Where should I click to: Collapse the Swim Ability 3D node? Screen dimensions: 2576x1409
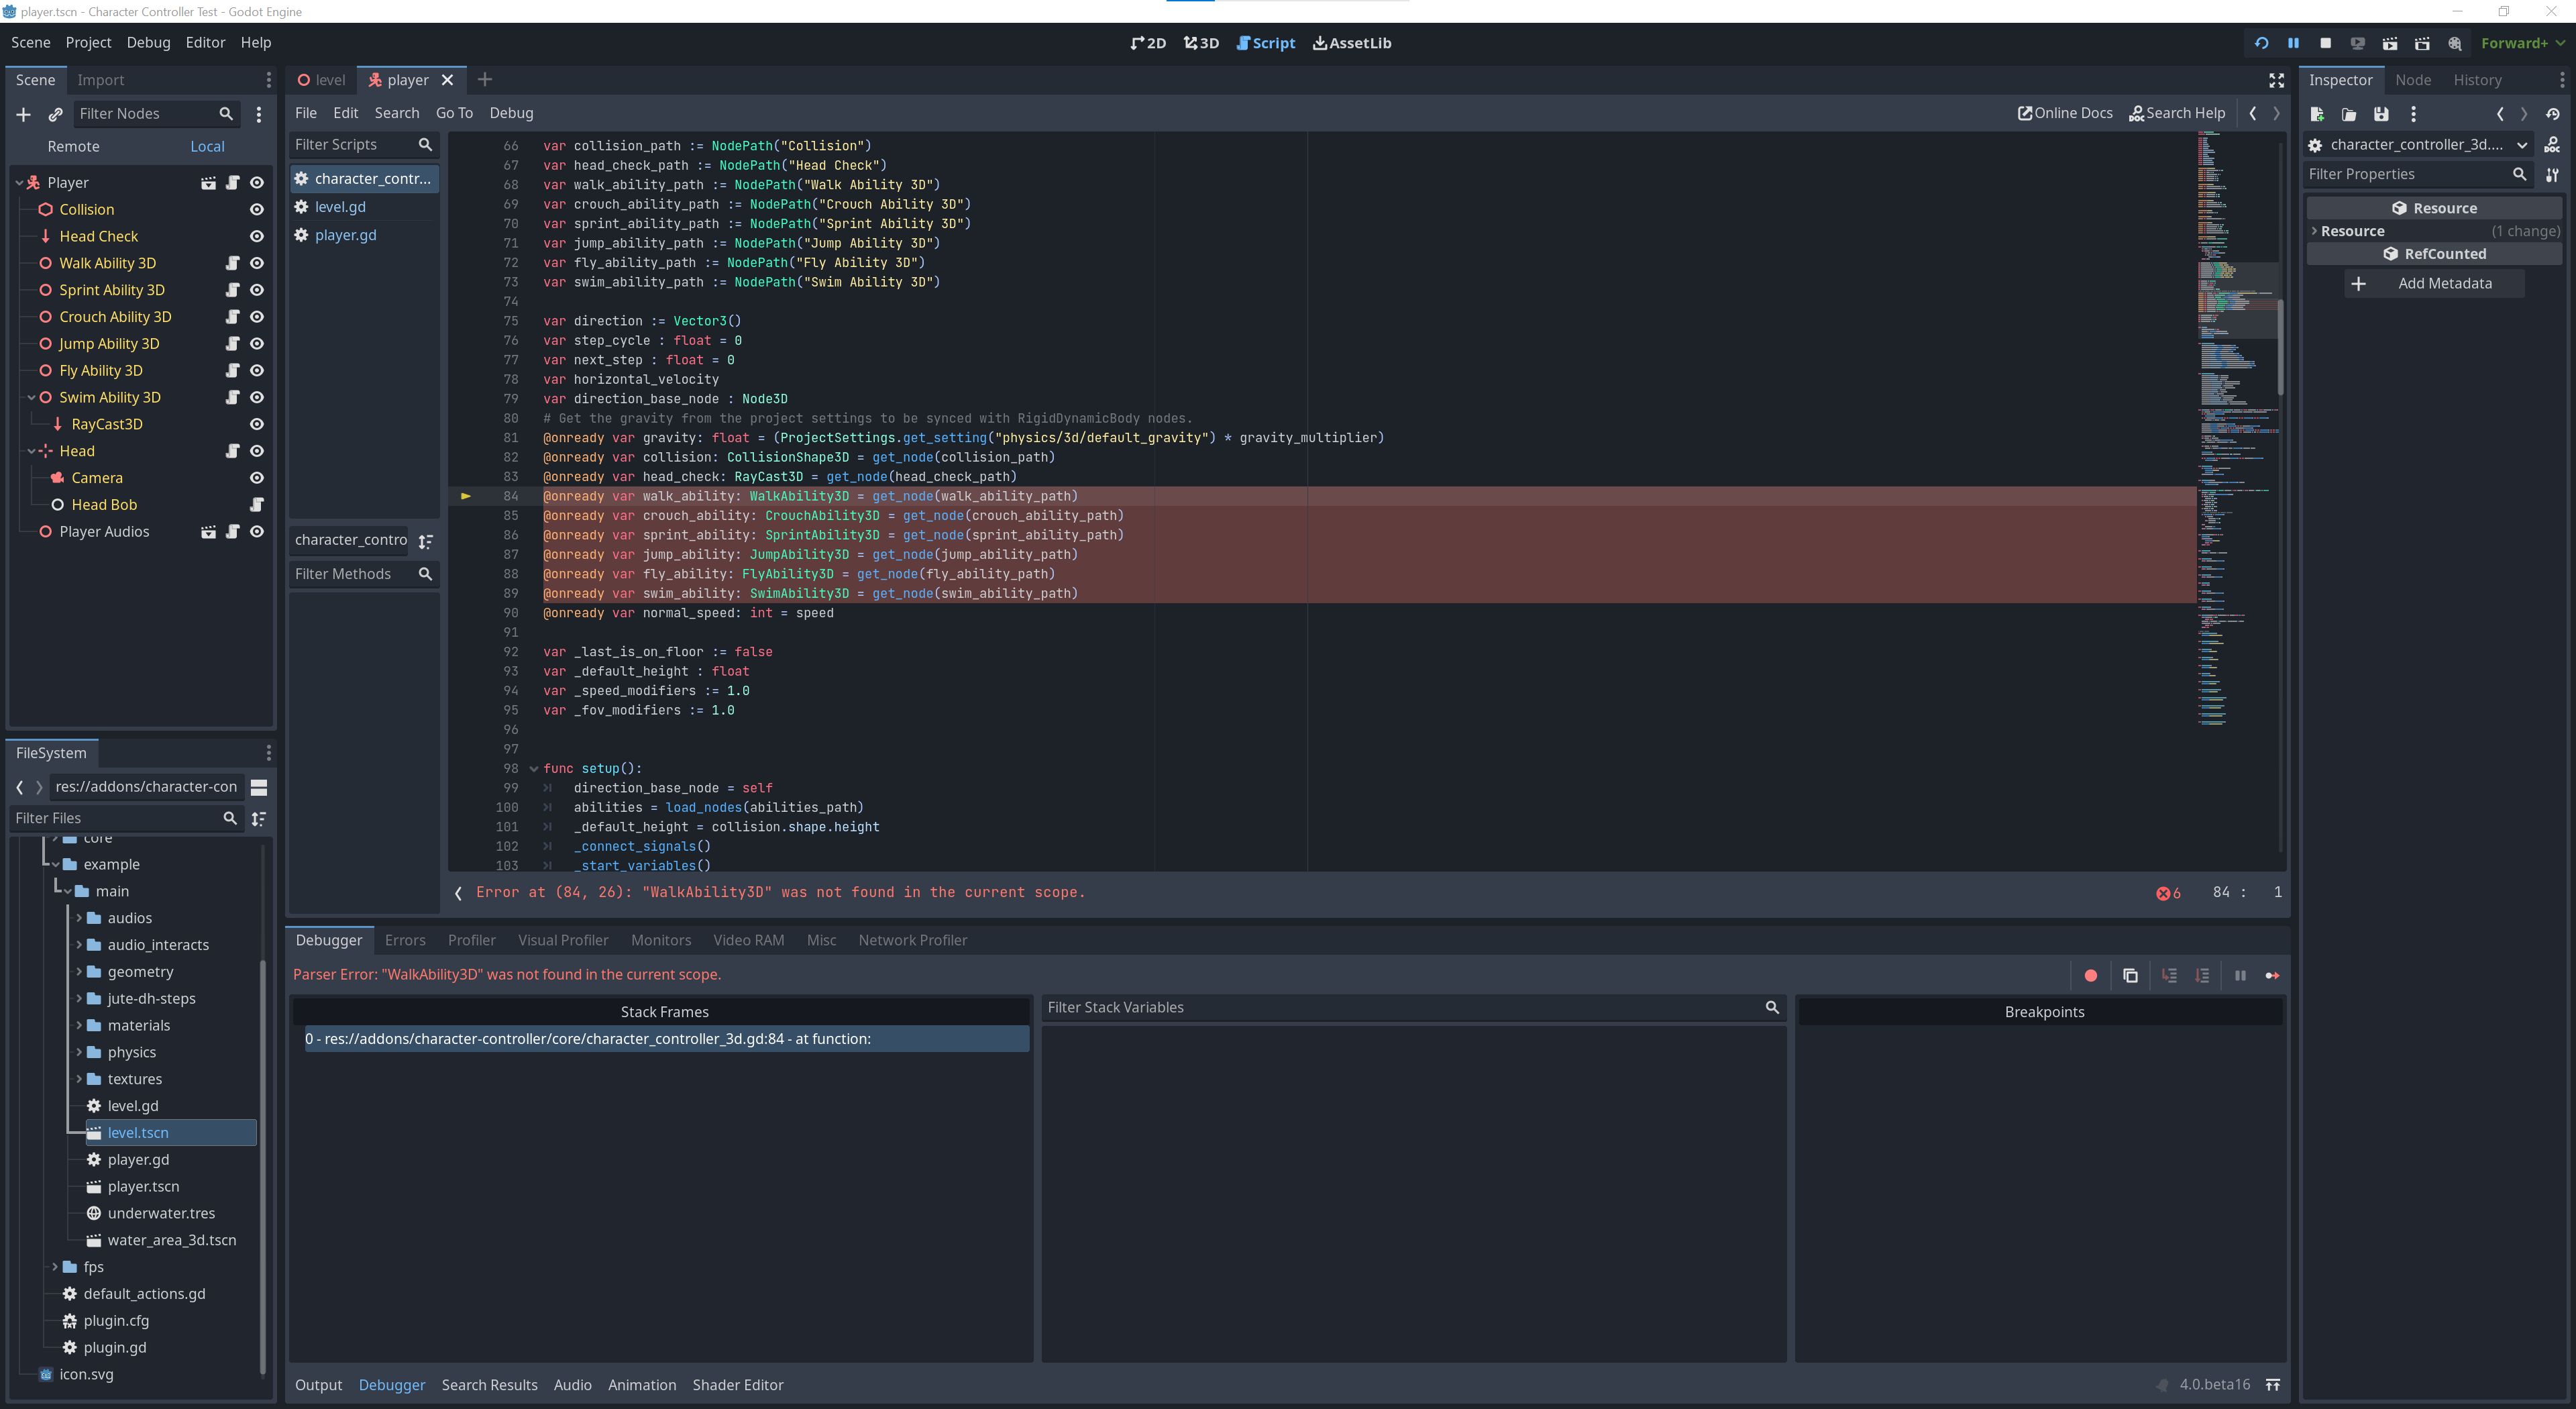31,397
